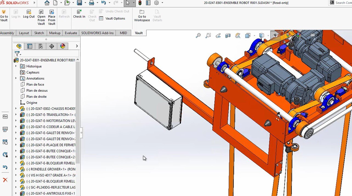The image size is (352, 196).
Task: Open the ConfigurationManager tab icon
Action: (x=41, y=46)
